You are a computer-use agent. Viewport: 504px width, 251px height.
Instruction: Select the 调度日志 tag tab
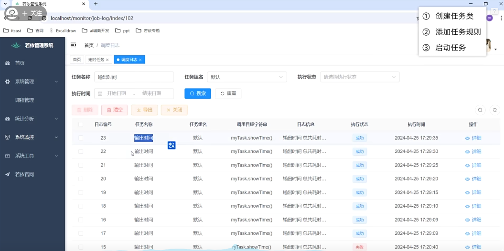(129, 60)
